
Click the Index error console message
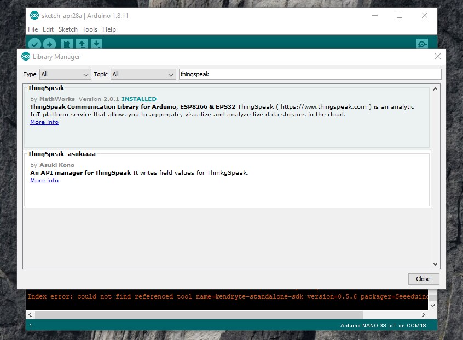[x=228, y=296]
